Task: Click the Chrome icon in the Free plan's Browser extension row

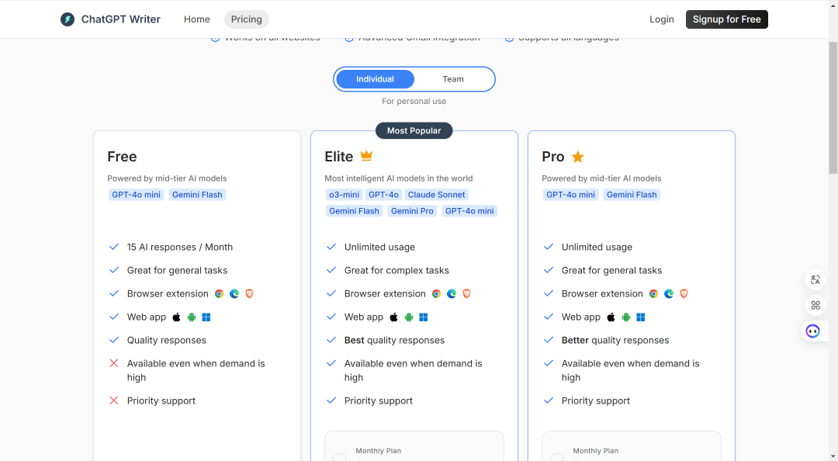Action: pyautogui.click(x=219, y=293)
